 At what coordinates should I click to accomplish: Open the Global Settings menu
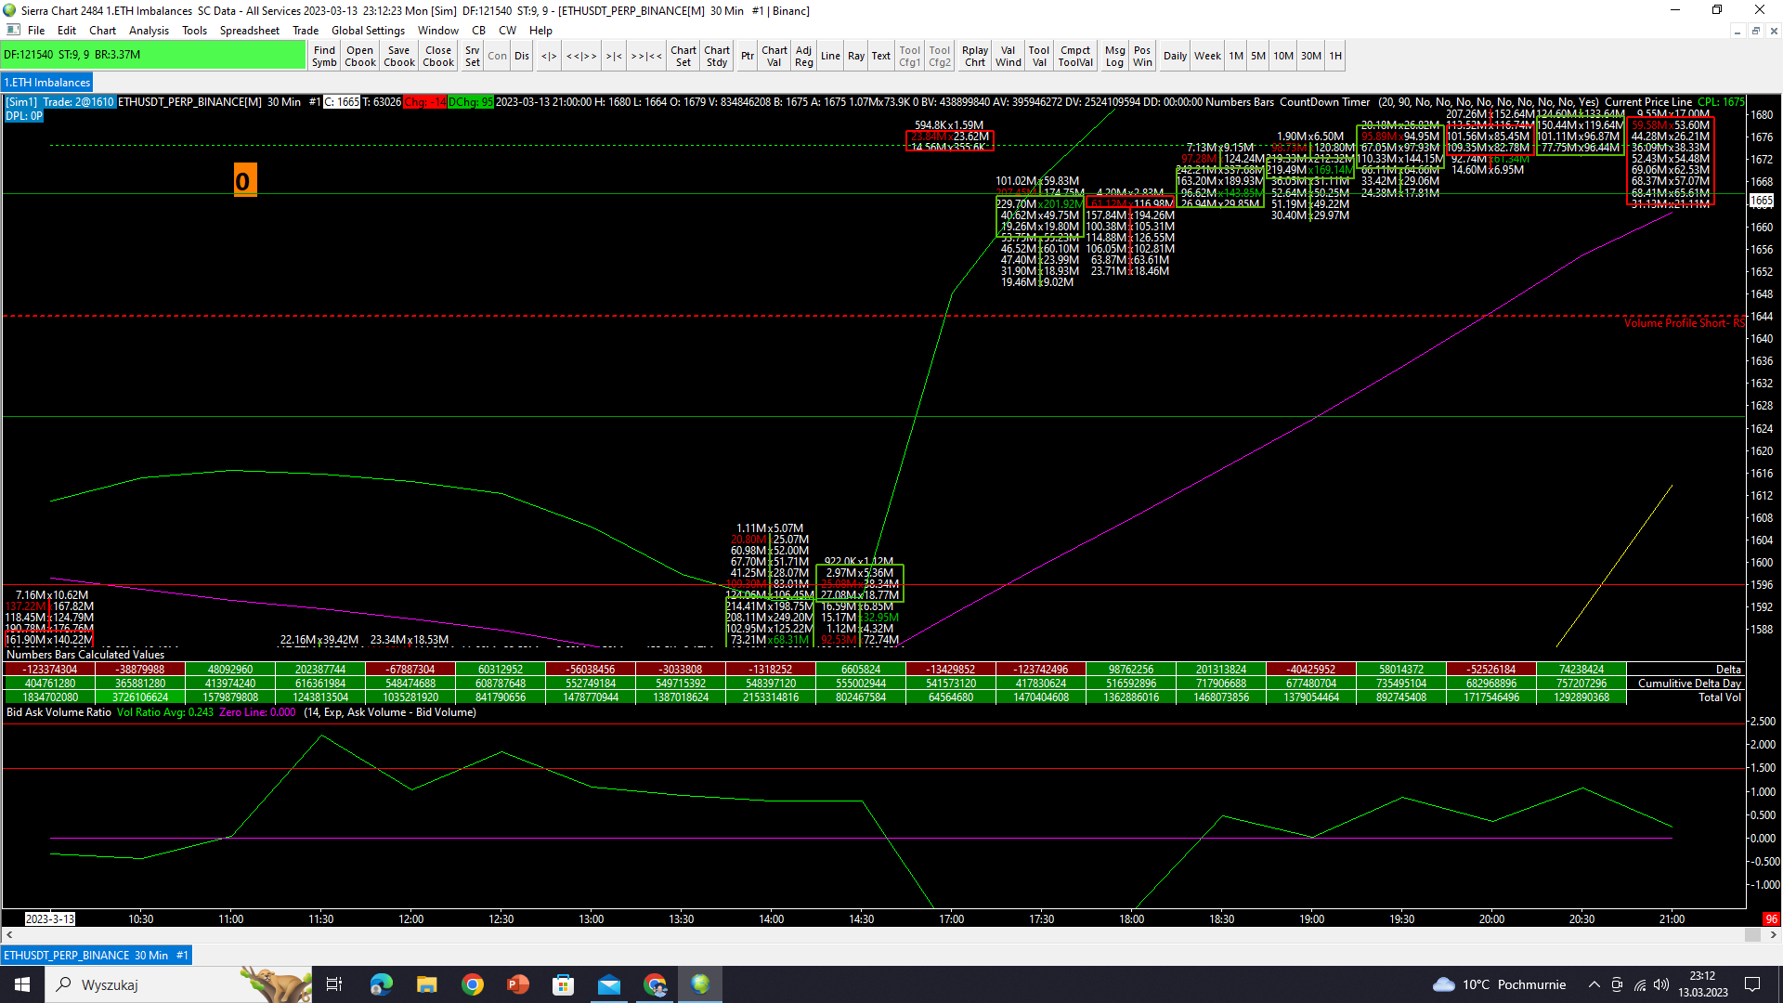click(368, 31)
